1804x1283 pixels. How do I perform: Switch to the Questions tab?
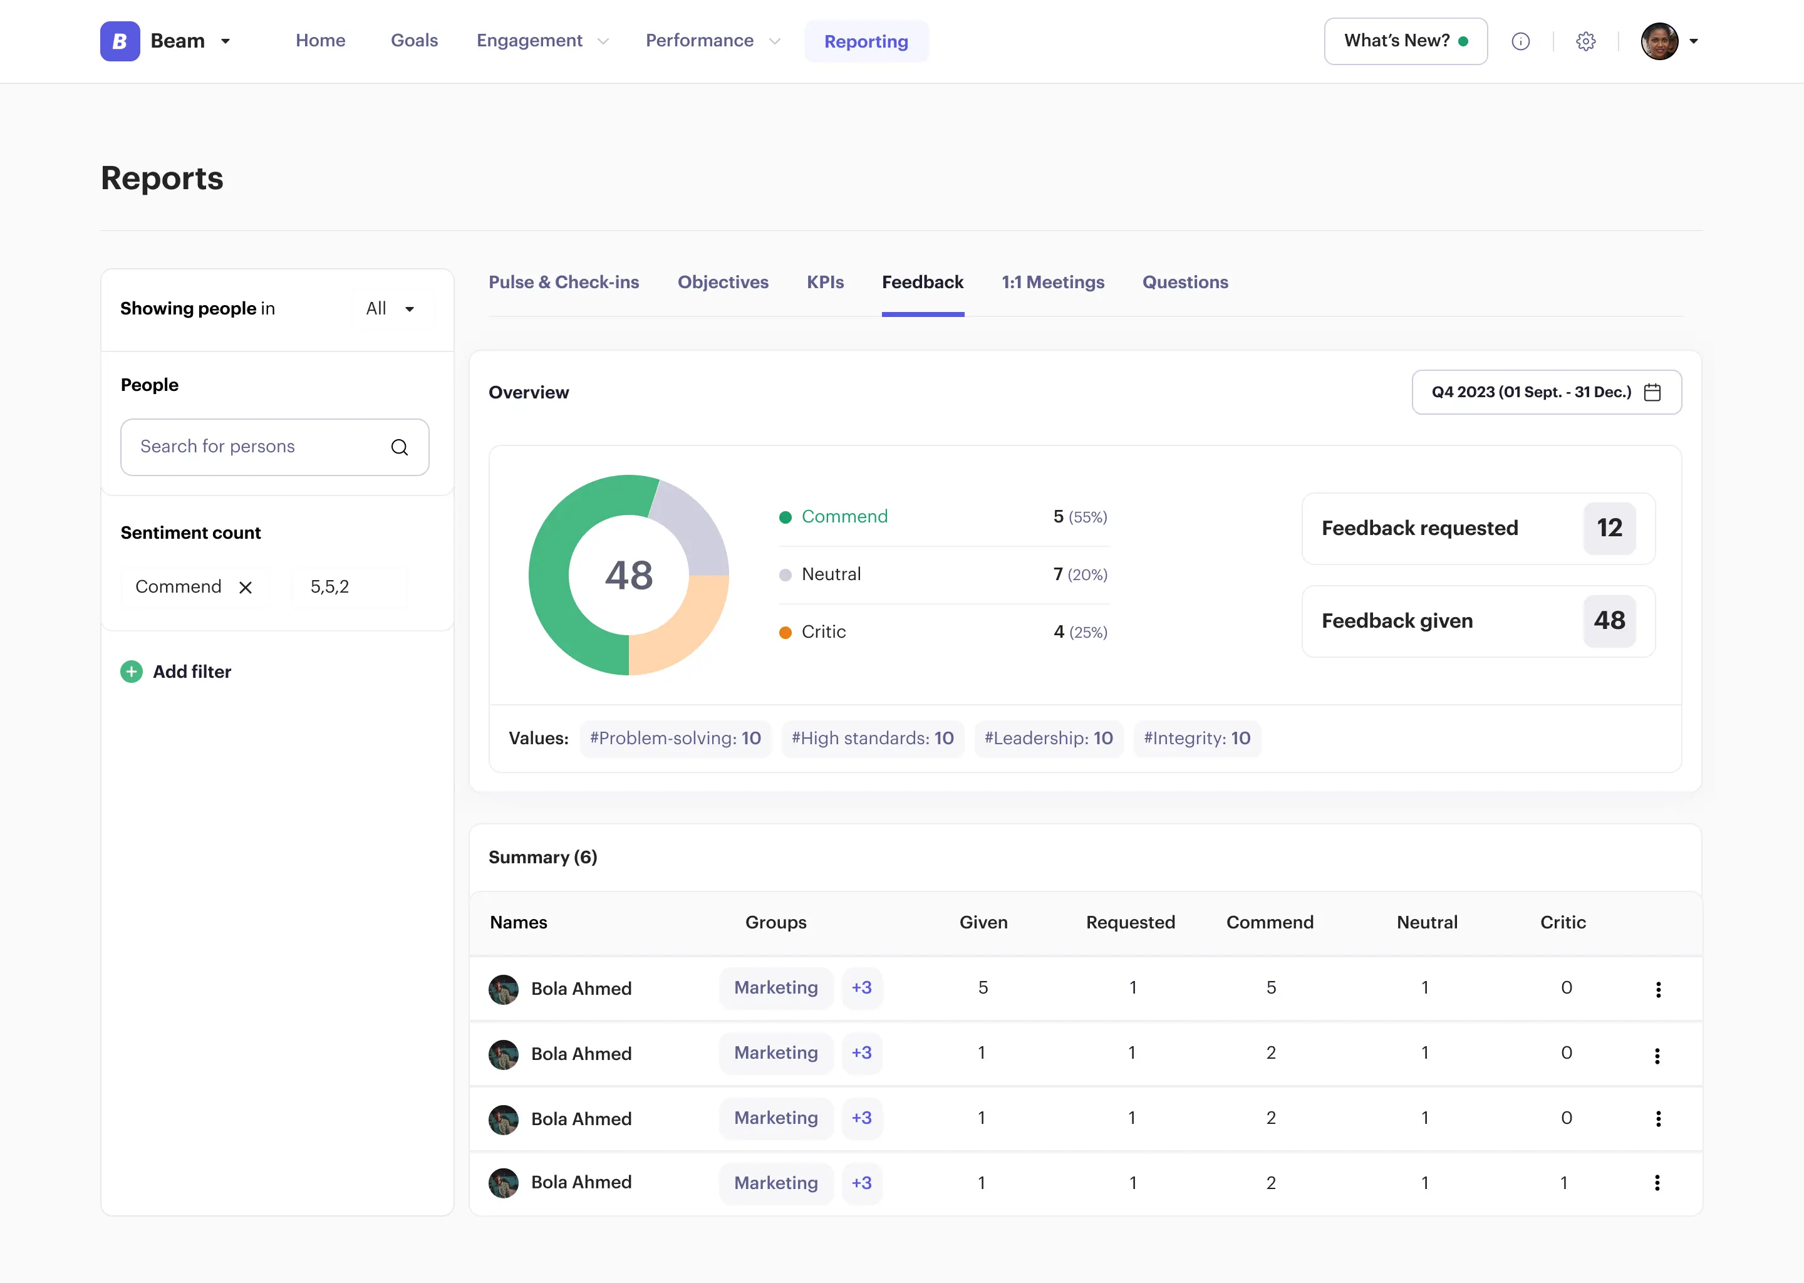1185,282
